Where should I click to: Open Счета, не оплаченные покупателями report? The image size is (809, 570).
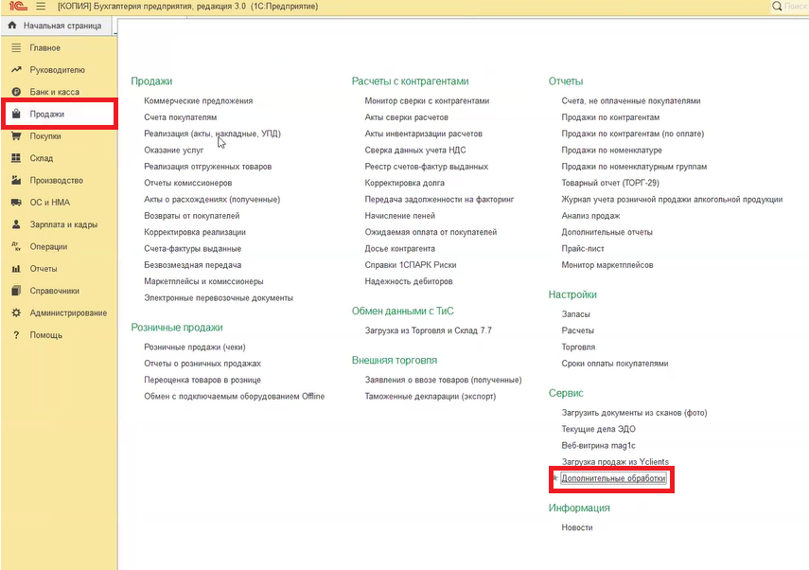pyautogui.click(x=631, y=100)
